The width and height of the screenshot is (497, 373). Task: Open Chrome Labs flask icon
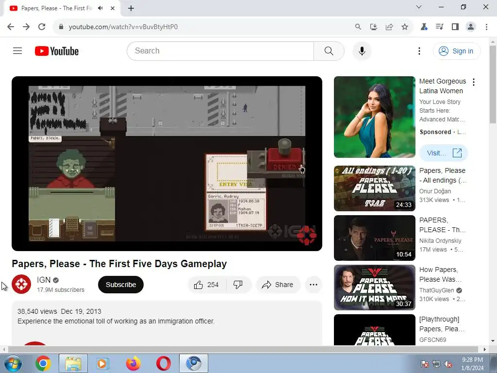[424, 27]
